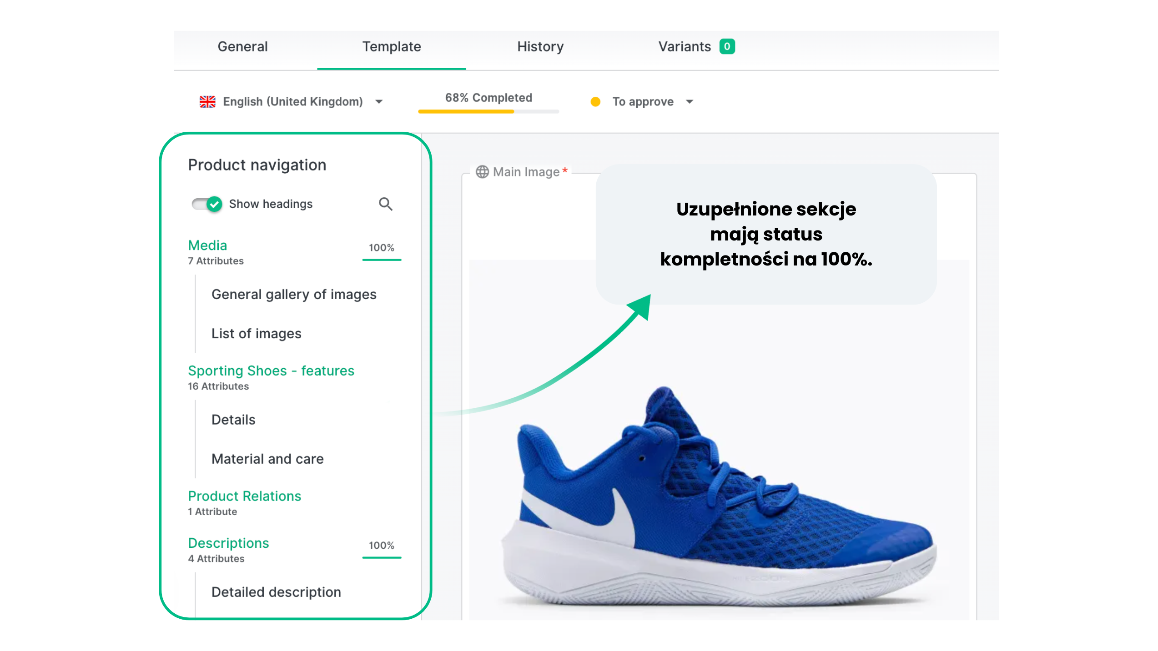This screenshot has width=1158, height=651.
Task: Click the UK flag icon
Action: coord(207,101)
